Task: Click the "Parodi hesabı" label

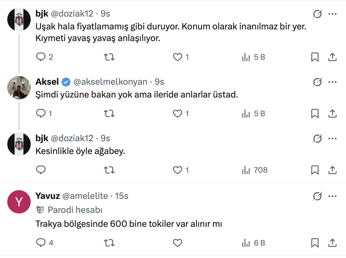Action: (x=75, y=210)
